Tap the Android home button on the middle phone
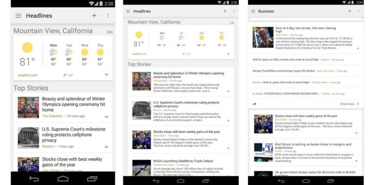Screen dimensions: 375x185 181,181
